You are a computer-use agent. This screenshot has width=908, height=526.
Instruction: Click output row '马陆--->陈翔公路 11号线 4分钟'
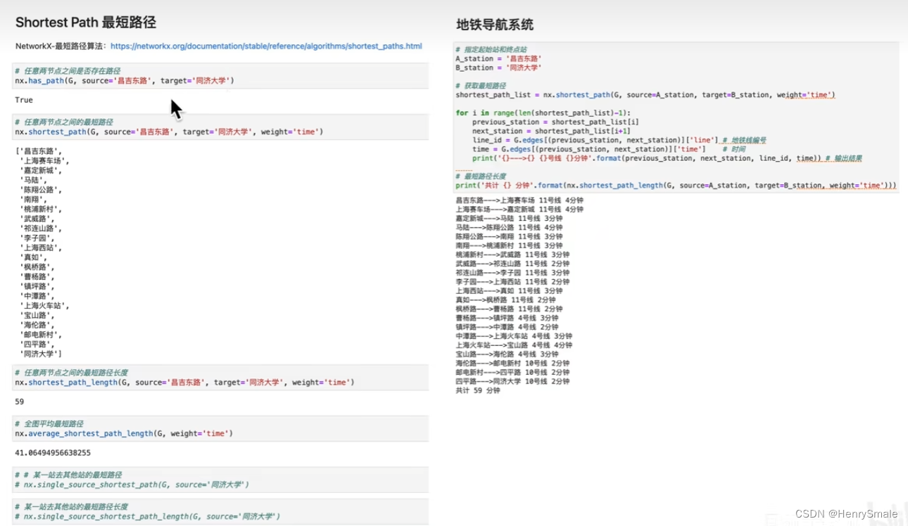[509, 228]
